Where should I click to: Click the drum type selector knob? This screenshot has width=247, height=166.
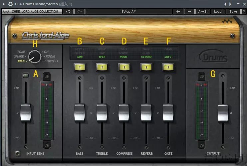tap(35, 57)
